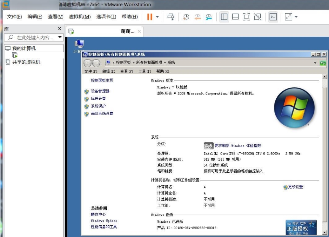Expand the arrow after 控制面板 breadcrumb

click(133, 63)
